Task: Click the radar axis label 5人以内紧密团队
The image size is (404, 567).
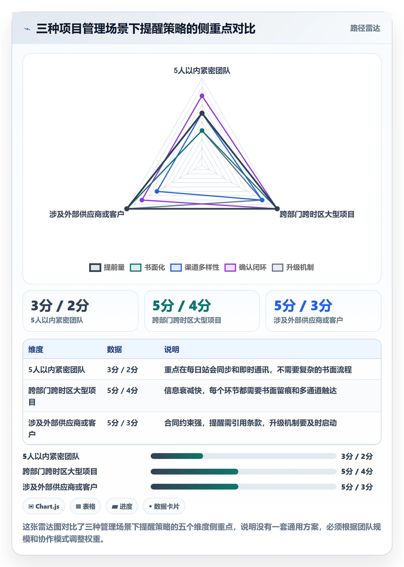Action: click(x=202, y=71)
